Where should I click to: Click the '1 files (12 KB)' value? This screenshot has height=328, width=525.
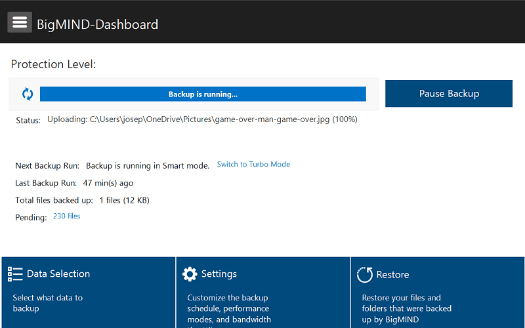pos(124,200)
